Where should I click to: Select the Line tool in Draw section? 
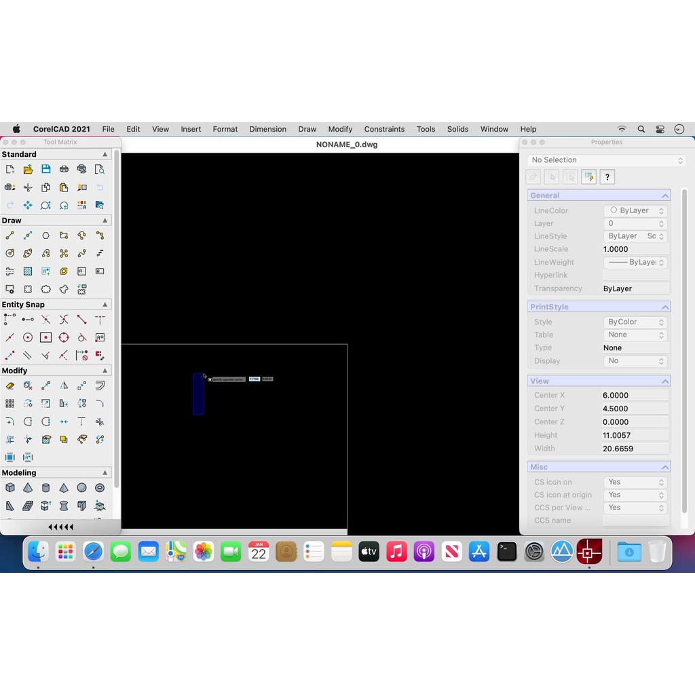click(10, 236)
